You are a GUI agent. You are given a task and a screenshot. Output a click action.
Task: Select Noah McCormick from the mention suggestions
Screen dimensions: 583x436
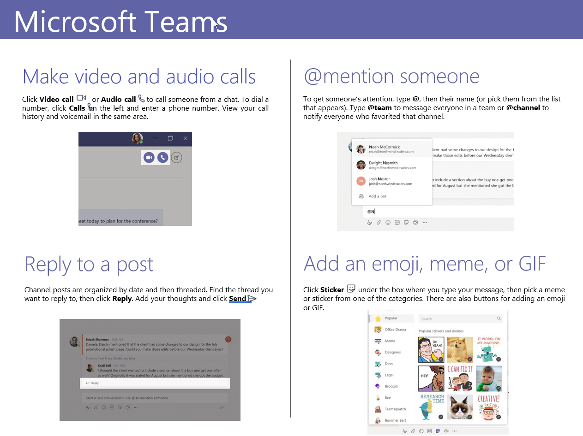click(x=391, y=149)
